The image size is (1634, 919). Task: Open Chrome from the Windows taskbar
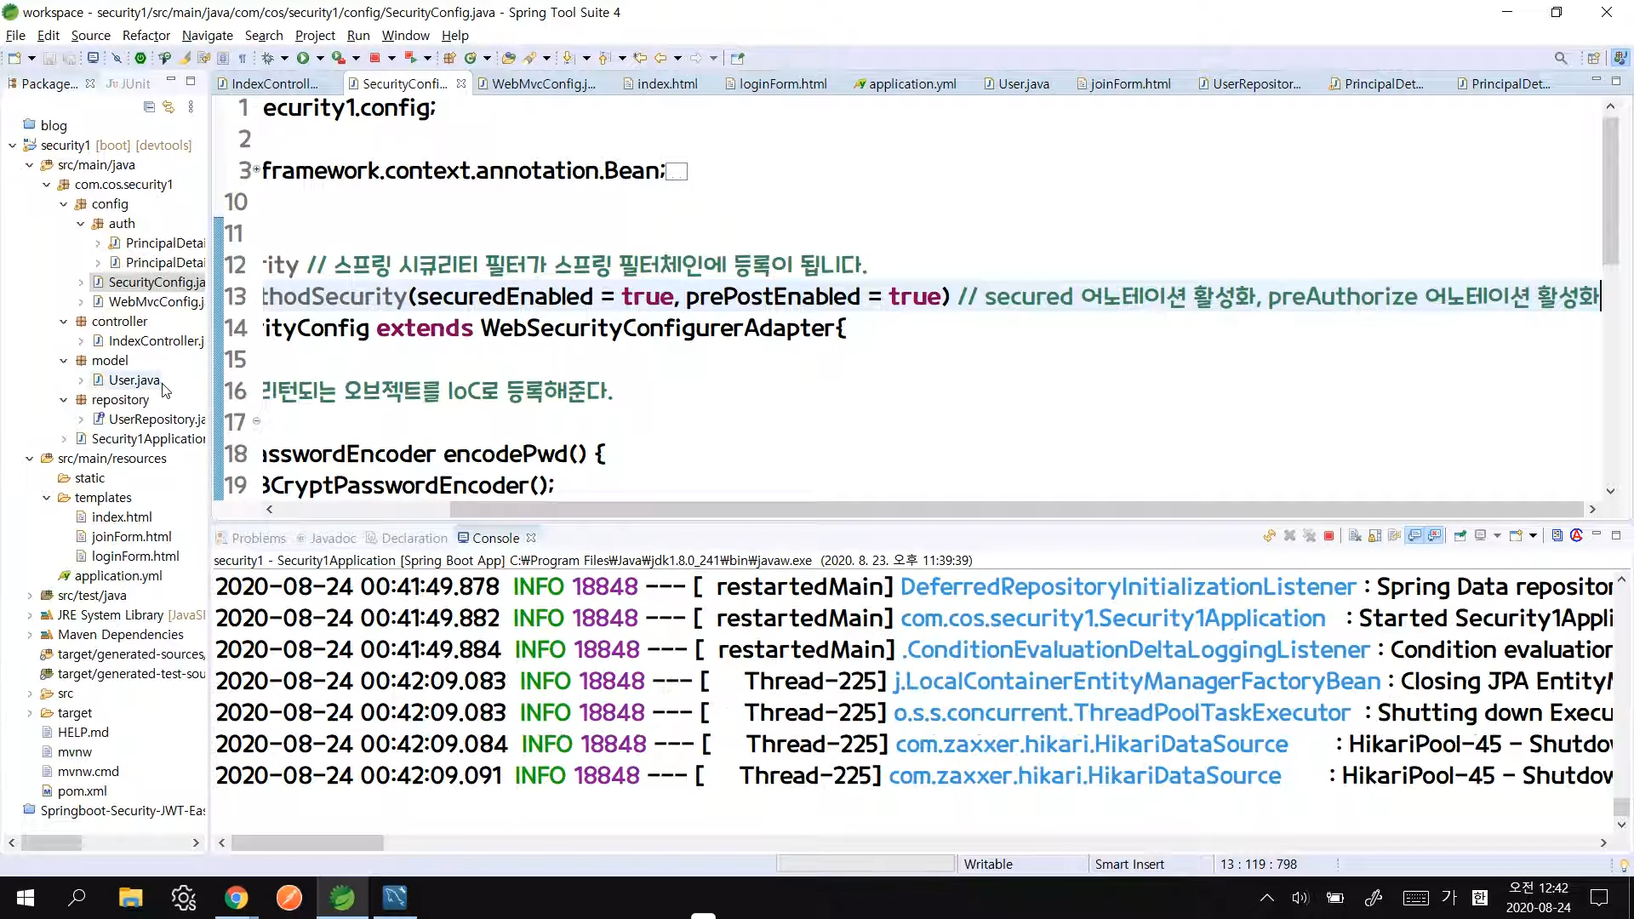coord(237,897)
